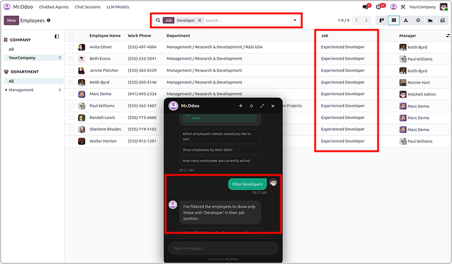Select Anita Oliver row checkbox
The image size is (452, 264).
click(72, 47)
